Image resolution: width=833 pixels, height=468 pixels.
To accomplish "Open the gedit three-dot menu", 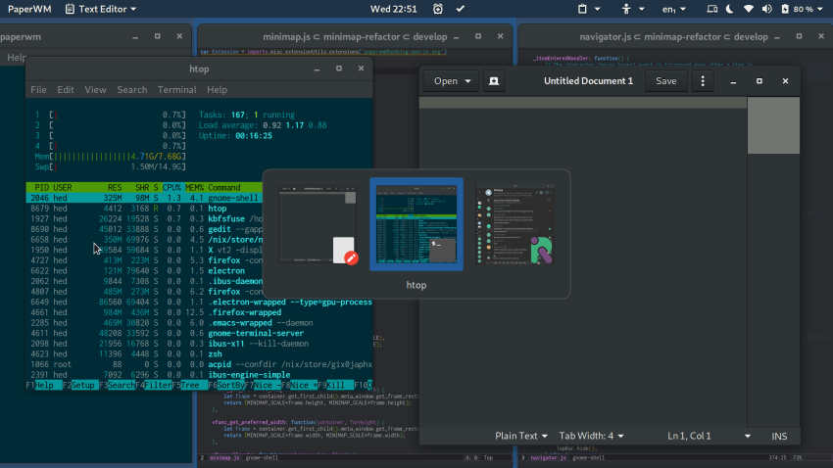I will tap(701, 81).
